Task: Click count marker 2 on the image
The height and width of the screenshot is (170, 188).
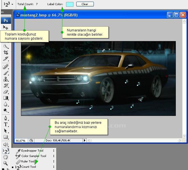Action: tap(91, 107)
